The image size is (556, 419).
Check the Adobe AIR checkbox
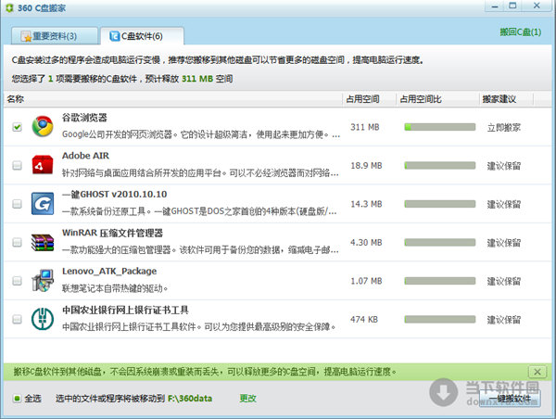[x=17, y=165]
